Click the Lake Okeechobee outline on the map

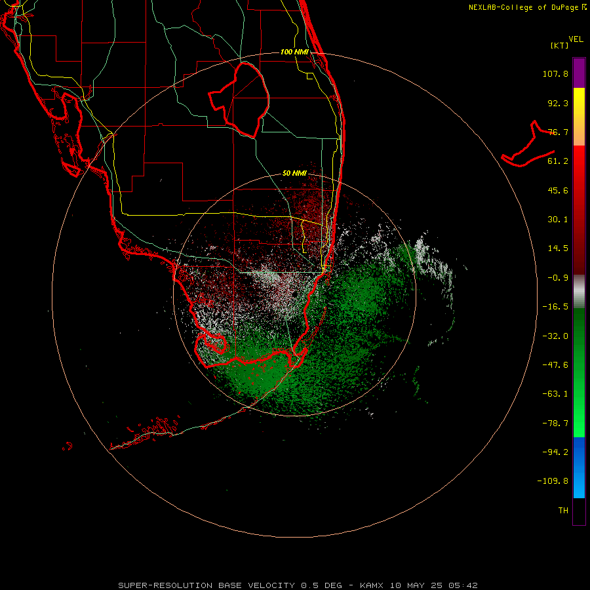[240, 100]
